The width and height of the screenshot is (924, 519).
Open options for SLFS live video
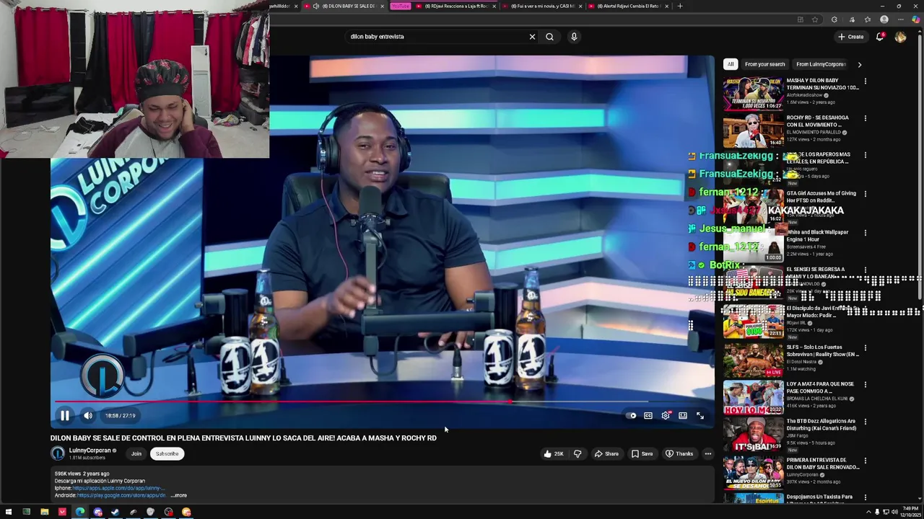865,348
